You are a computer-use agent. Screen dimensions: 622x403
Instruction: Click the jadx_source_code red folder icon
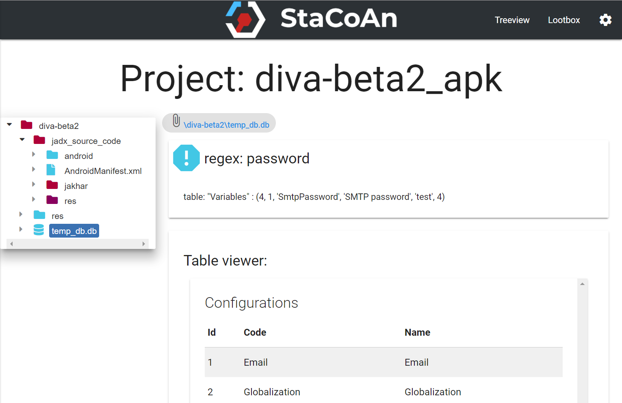(39, 140)
